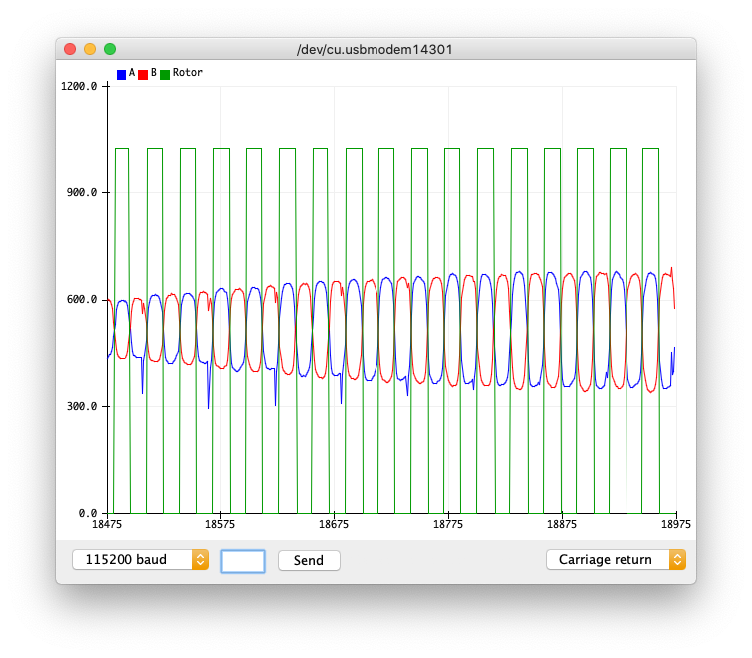Viewport: 752px width, 658px height.
Task: Click the 900.0 y-axis label
Action: tap(82, 193)
